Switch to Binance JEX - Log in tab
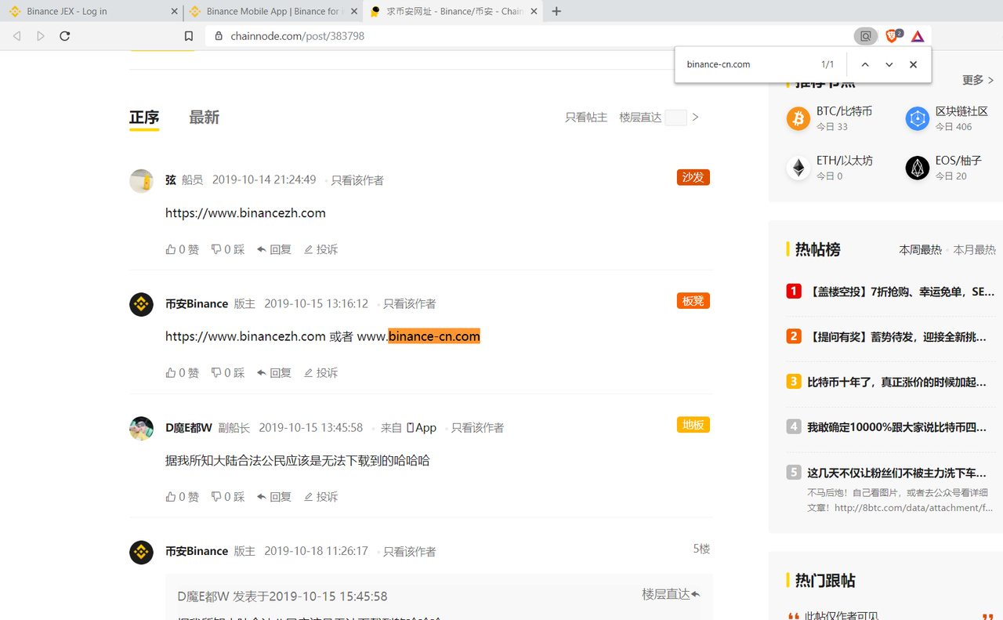Screen dimensions: 1003x620 [92, 11]
